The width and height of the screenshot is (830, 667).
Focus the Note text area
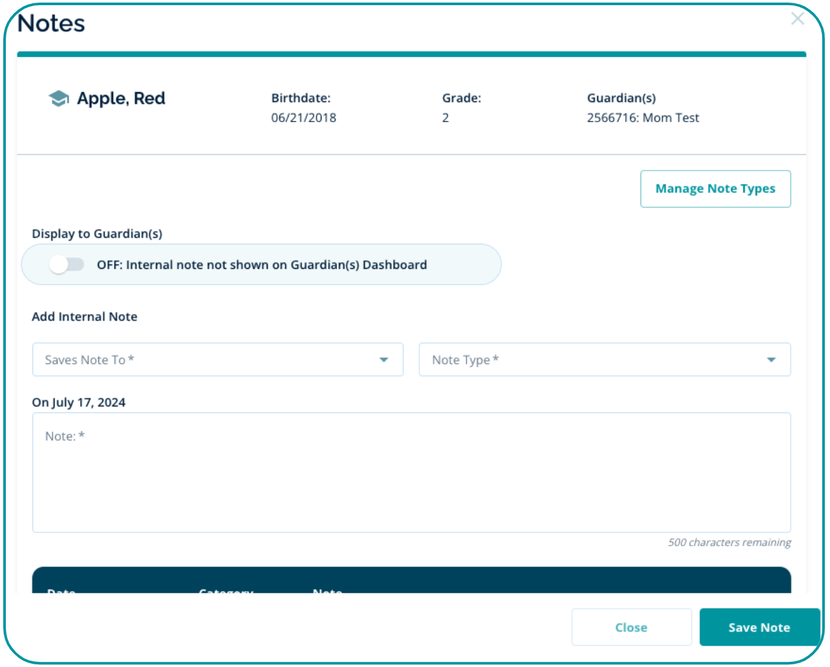411,478
